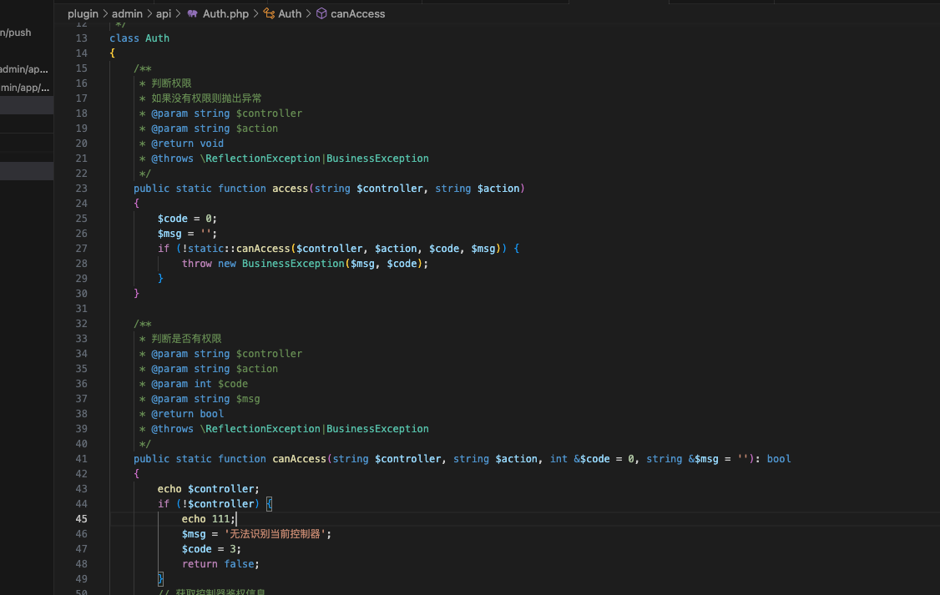Viewport: 940px width, 595px height.
Task: Click line number 13 in the gutter
Action: tap(82, 38)
